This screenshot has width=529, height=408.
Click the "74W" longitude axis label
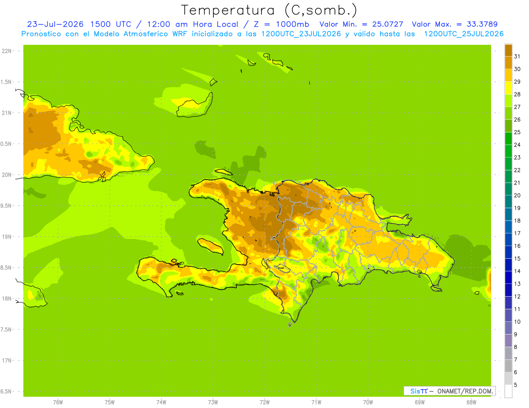tap(161, 402)
